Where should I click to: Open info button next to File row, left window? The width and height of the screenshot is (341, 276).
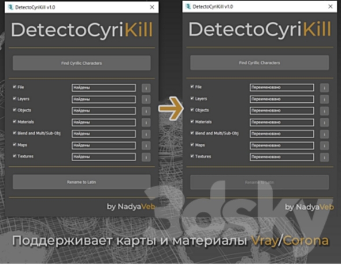pos(146,88)
